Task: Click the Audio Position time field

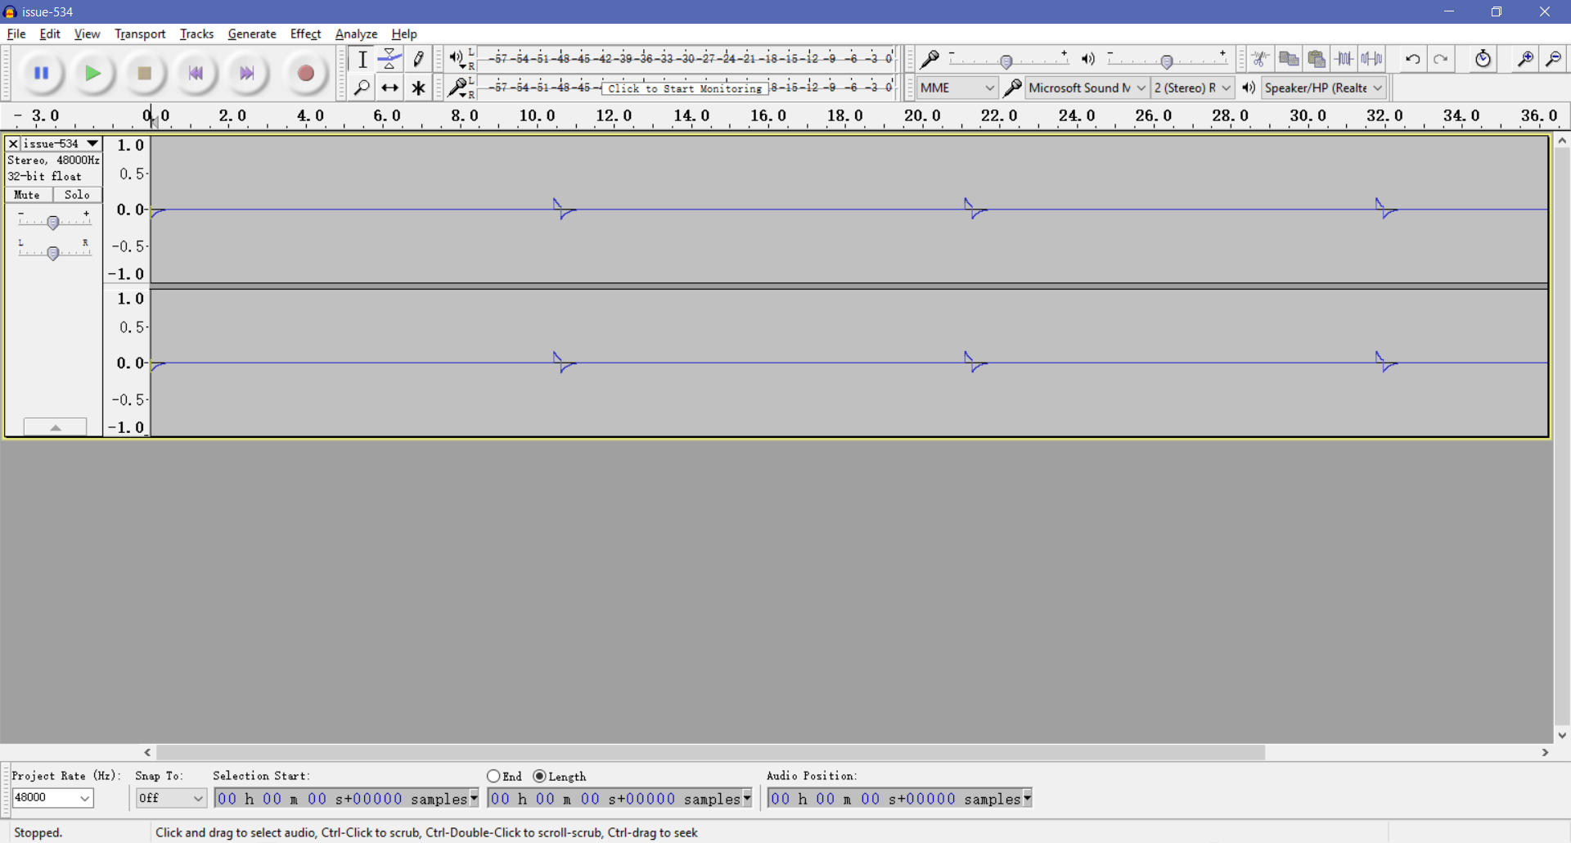Action: pyautogui.click(x=895, y=798)
